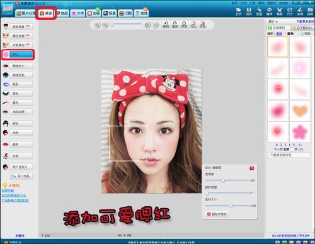The width and height of the screenshot is (315, 244).
Task: Open a file with 打开 folder icon
Action: (239, 11)
